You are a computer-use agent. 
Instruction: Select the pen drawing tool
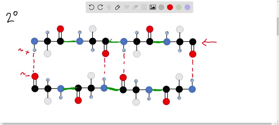118,7
